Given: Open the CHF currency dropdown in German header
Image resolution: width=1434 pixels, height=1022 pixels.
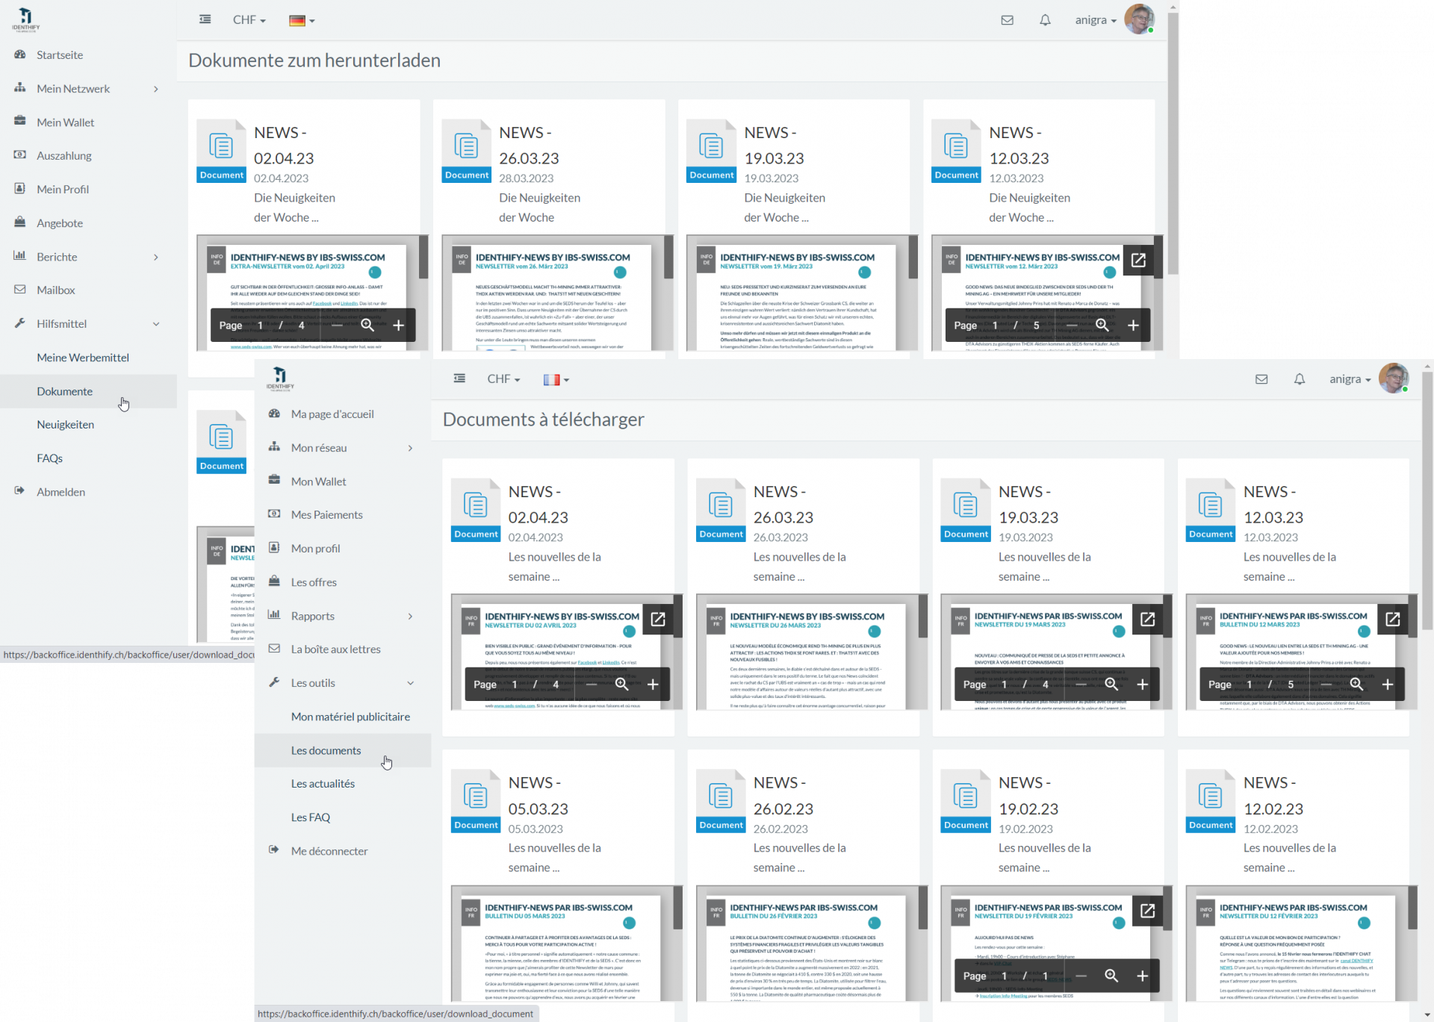Looking at the screenshot, I should tap(249, 20).
